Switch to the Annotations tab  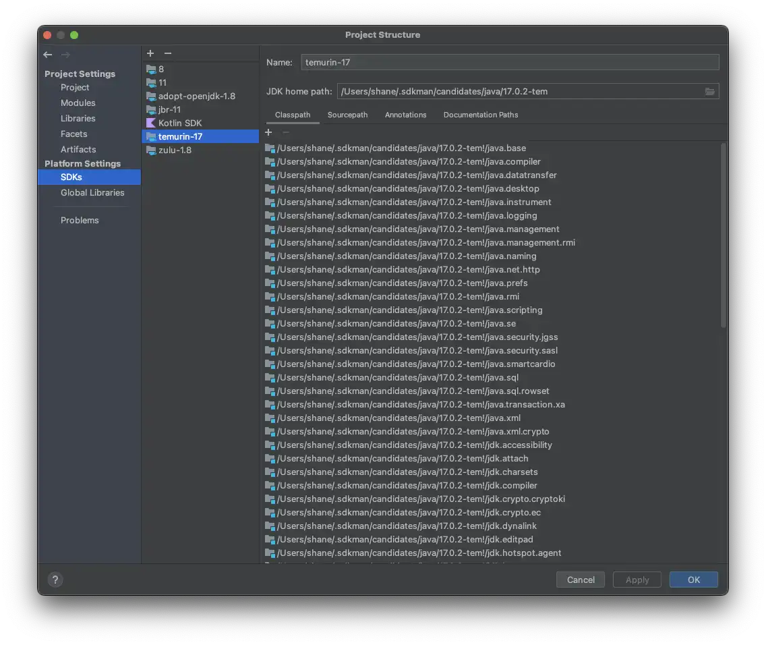click(x=405, y=115)
